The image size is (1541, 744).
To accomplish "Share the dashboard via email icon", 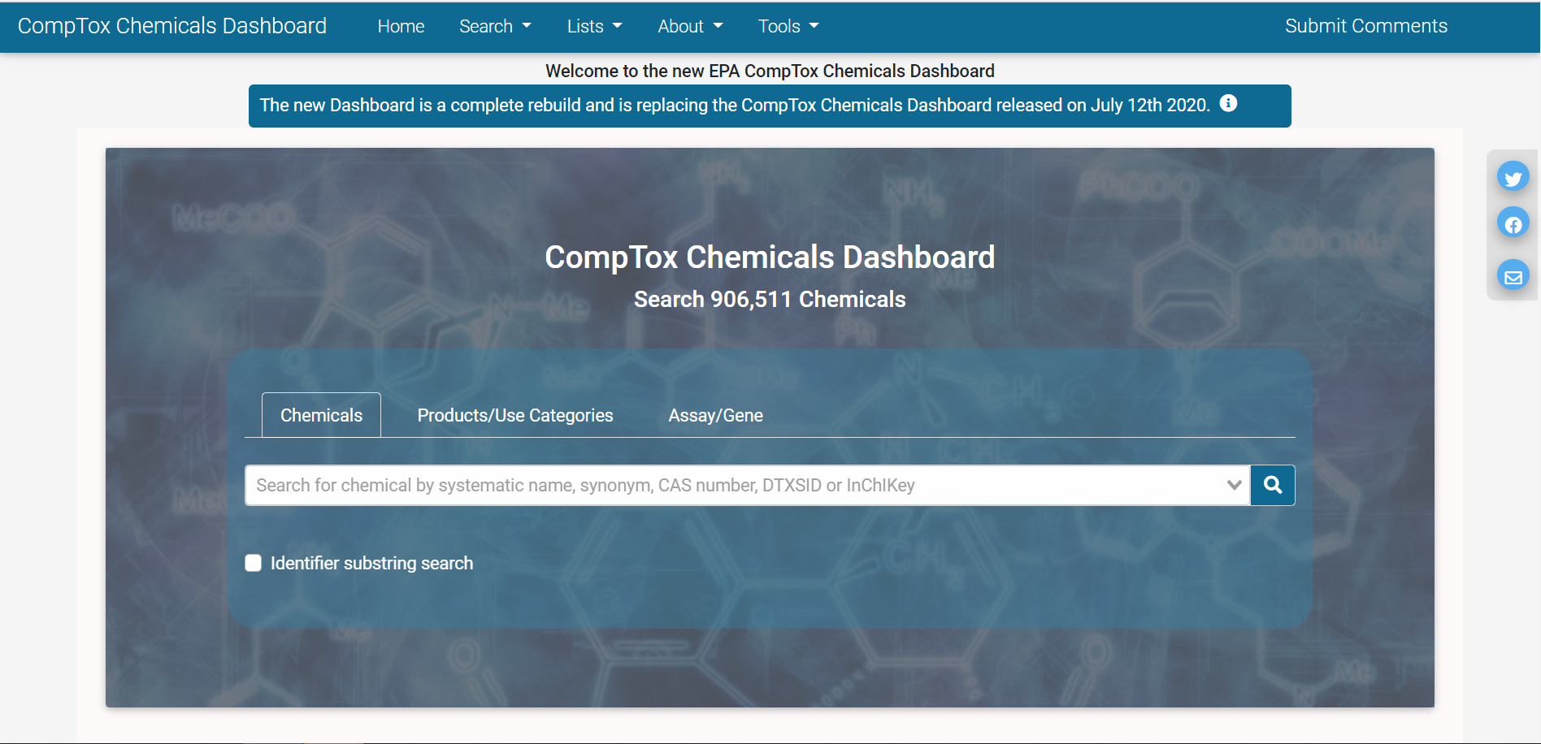I will click(1513, 277).
